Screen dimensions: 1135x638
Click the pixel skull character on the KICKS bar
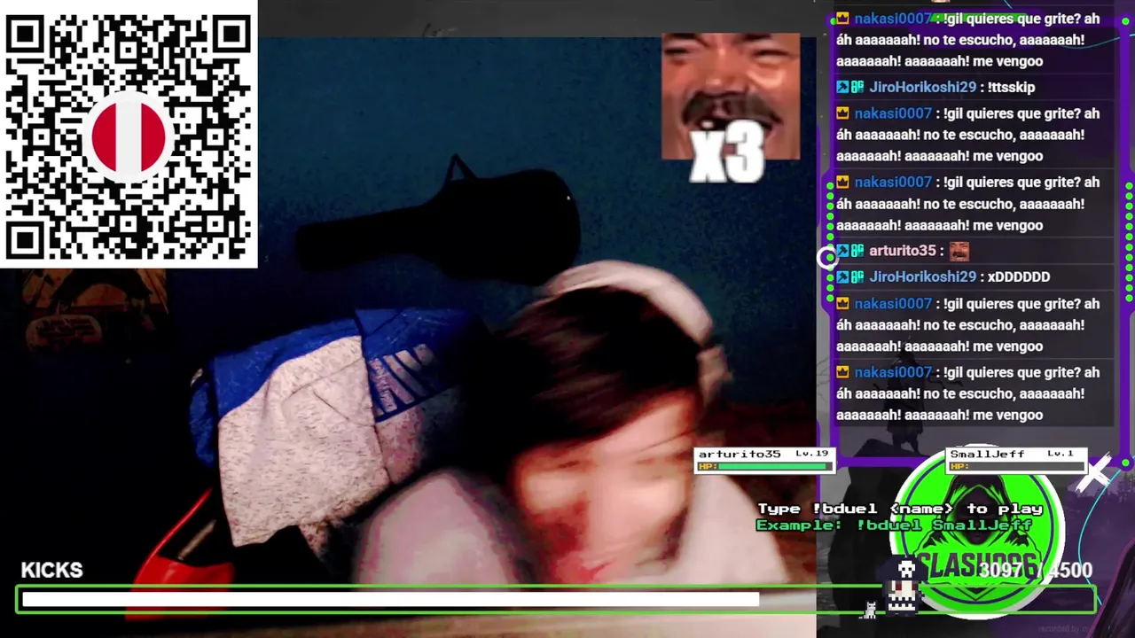[904, 585]
